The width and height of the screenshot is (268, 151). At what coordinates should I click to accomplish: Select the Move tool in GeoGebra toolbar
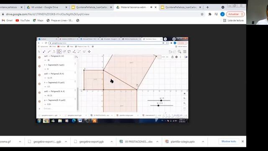(39, 52)
